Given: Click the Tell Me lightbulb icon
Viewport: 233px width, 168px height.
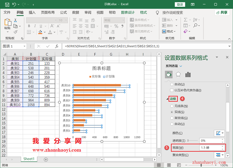Looking at the screenshot, I should [x=157, y=13].
